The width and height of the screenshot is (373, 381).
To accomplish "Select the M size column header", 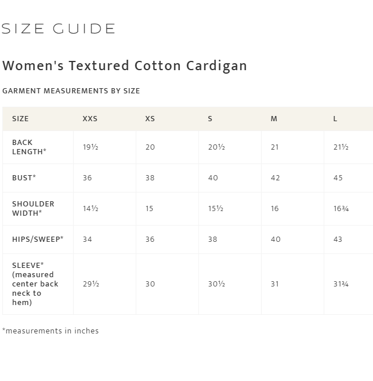I will click(x=274, y=119).
